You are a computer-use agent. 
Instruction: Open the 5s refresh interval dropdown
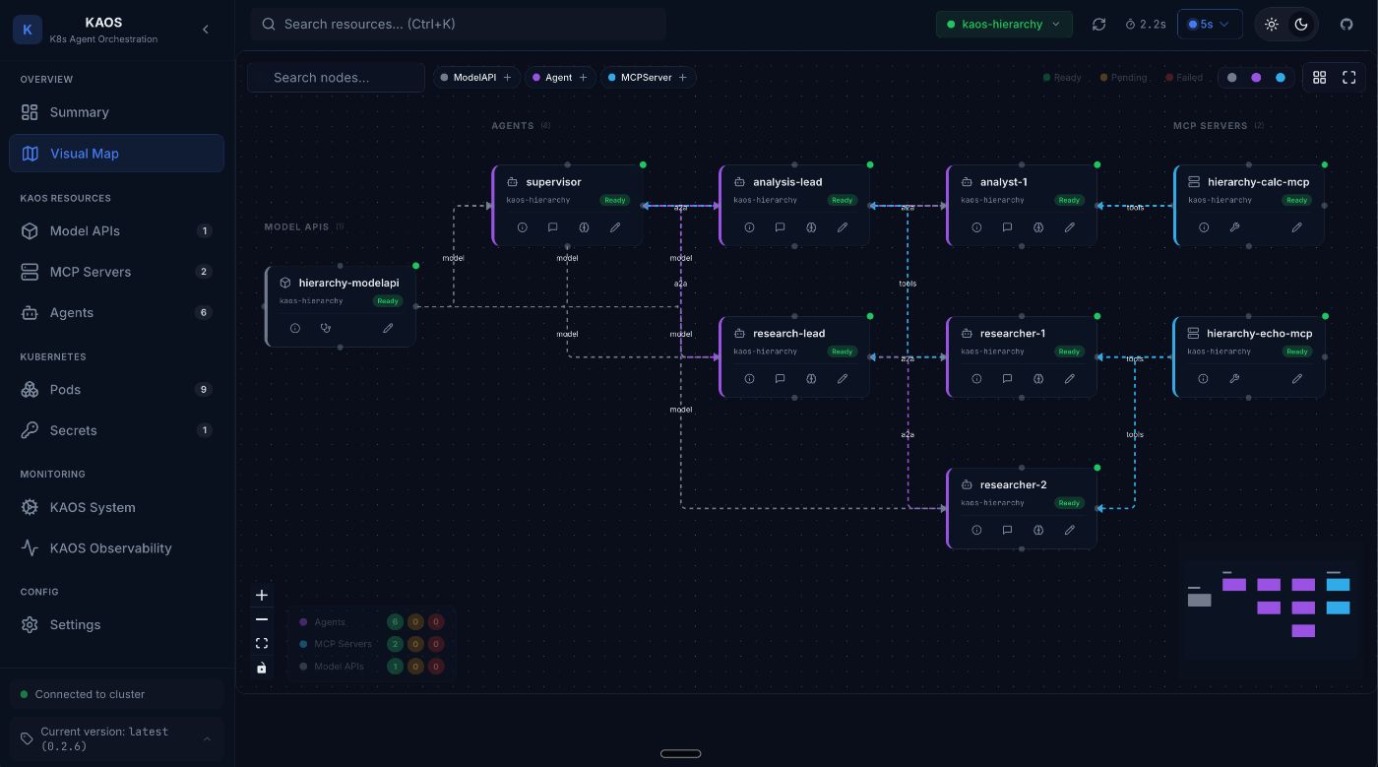1210,25
